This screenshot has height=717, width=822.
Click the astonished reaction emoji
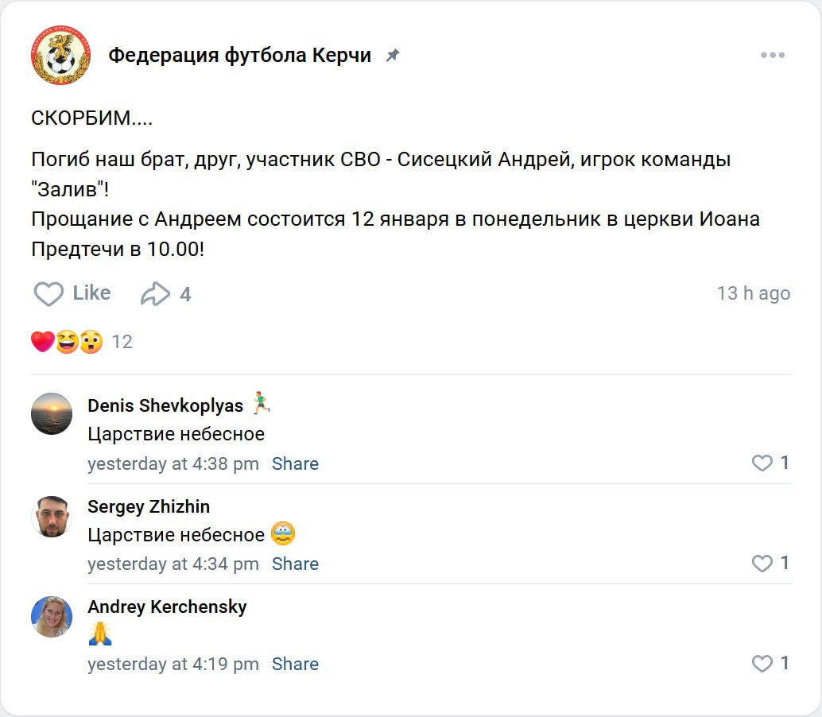pos(91,342)
